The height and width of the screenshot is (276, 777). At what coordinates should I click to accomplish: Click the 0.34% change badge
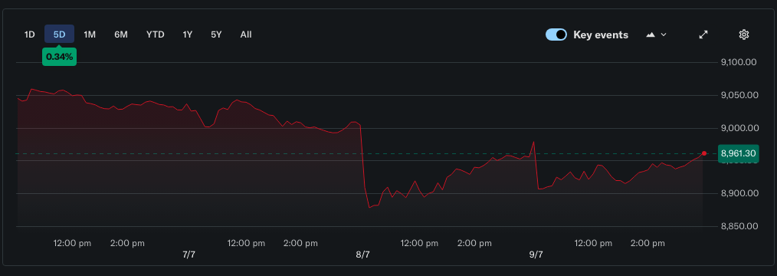tap(60, 57)
